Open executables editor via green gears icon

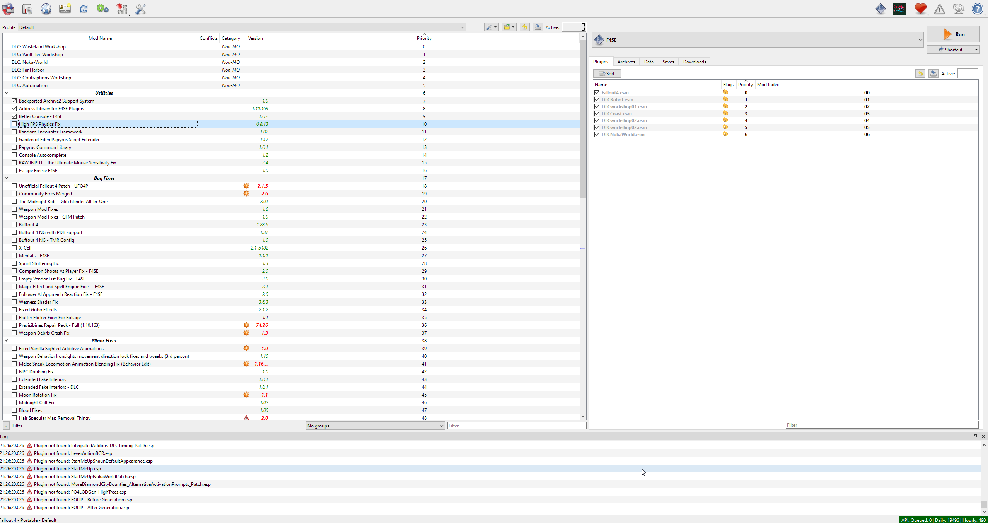(102, 9)
